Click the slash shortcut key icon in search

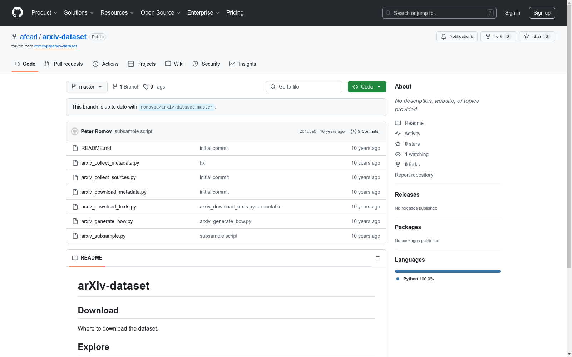490,13
